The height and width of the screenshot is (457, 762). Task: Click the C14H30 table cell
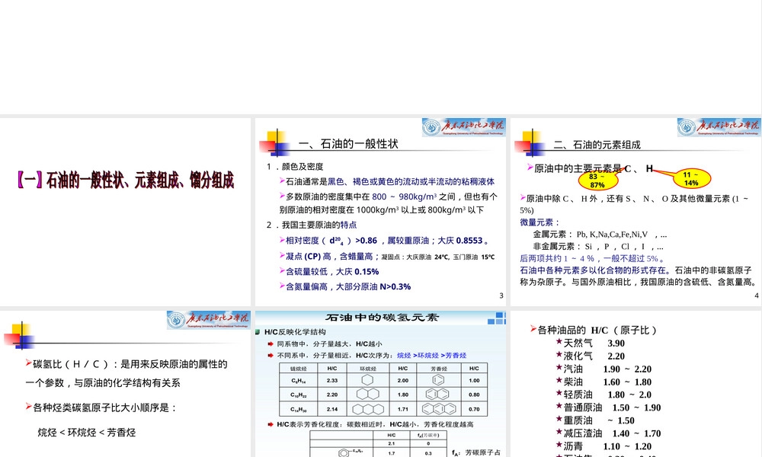click(299, 409)
